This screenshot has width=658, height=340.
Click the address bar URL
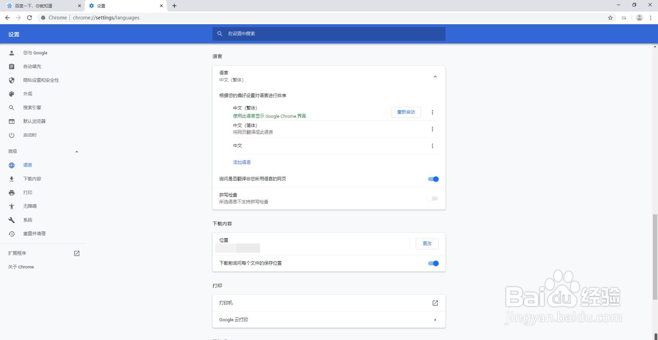coord(106,18)
